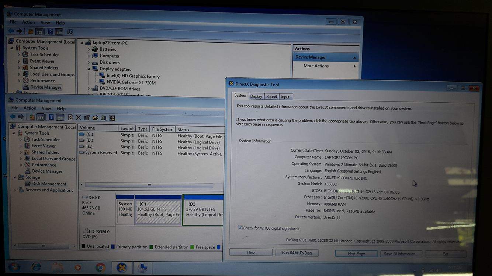This screenshot has width=492, height=276.
Task: Click the volume list horizontal scrollbar
Action: tap(149, 185)
